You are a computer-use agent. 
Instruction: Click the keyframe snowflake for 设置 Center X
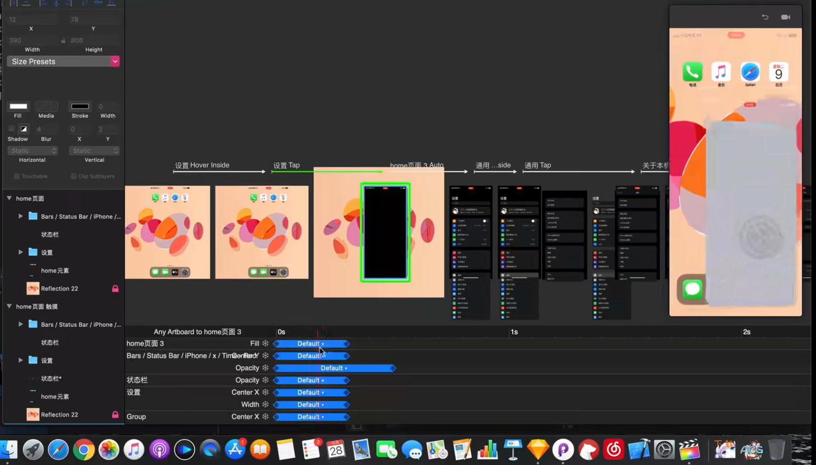265,392
